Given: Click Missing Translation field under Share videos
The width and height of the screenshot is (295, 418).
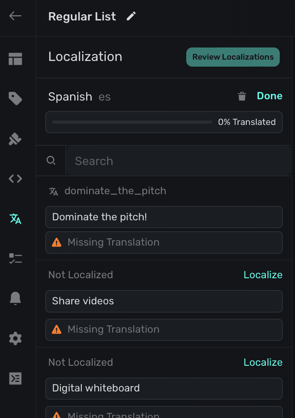Looking at the screenshot, I should point(164,330).
